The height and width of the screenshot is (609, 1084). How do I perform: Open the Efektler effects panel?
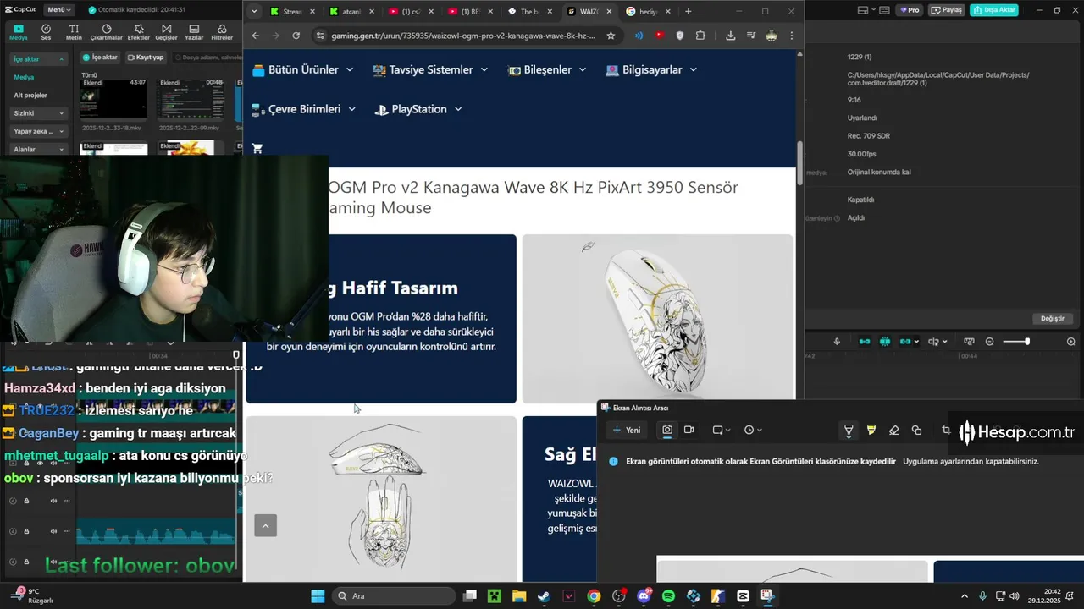(x=138, y=32)
